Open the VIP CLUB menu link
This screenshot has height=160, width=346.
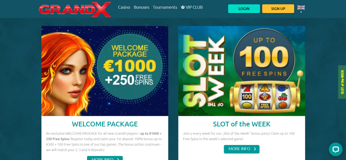(191, 7)
